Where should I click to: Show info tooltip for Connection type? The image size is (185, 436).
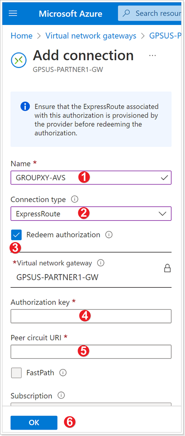pos(75,199)
